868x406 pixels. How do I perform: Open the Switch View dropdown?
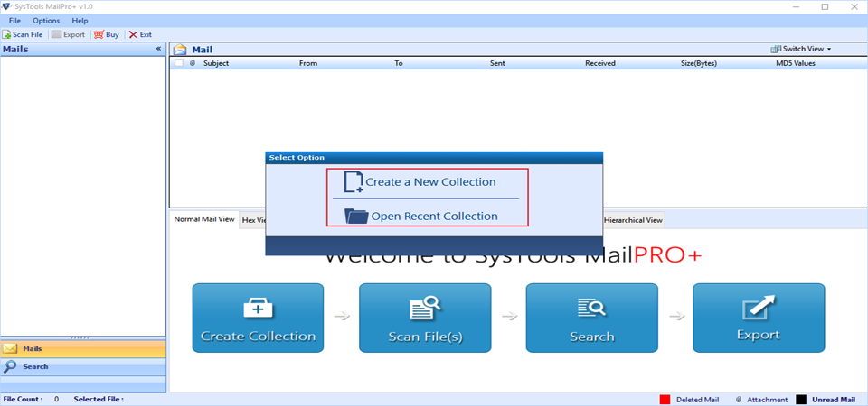point(801,49)
